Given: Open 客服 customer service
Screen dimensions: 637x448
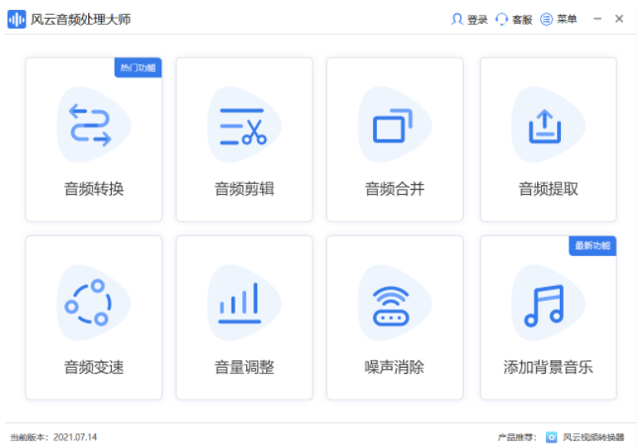Looking at the screenshot, I should click(522, 19).
